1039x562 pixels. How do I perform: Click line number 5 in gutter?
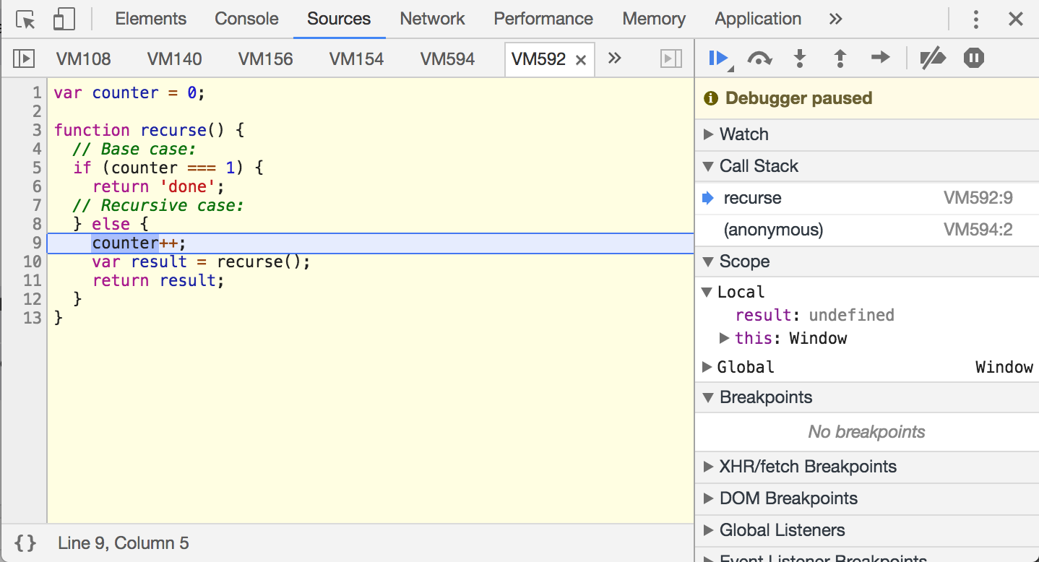(37, 168)
